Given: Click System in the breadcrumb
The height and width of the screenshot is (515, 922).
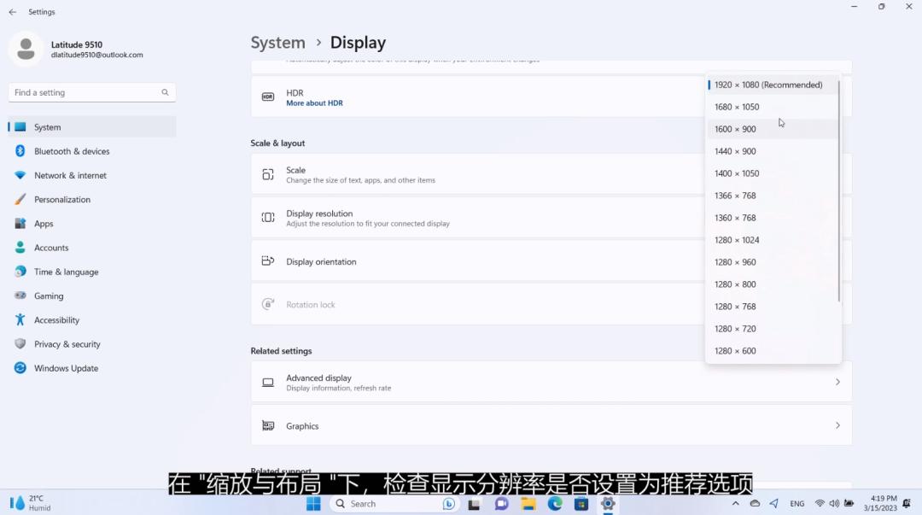Looking at the screenshot, I should tap(277, 43).
